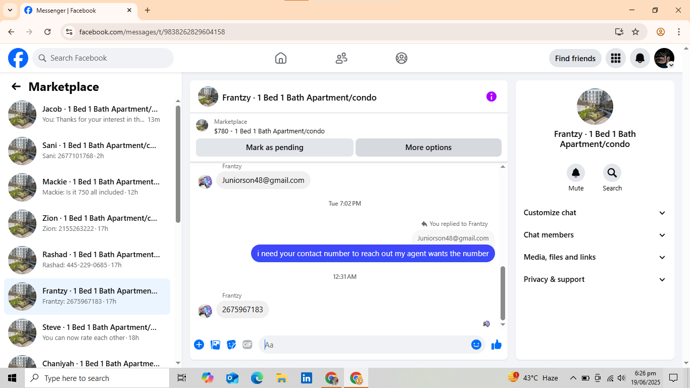Viewport: 690px width, 388px height.
Task: Expand Privacy & support section
Action: 595,279
